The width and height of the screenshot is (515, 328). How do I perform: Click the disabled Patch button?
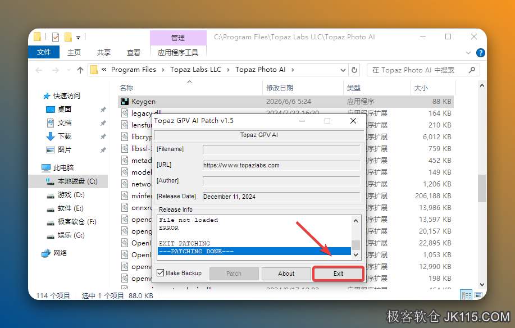point(234,274)
